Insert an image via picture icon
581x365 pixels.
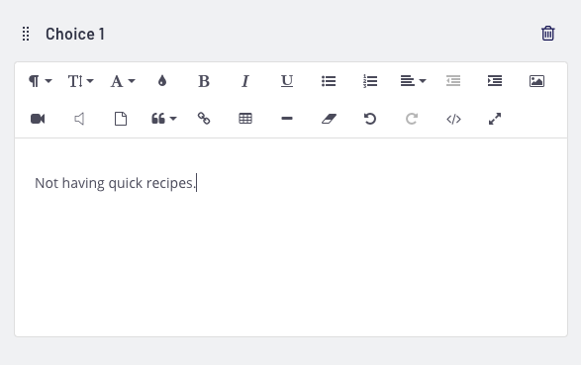[536, 81]
